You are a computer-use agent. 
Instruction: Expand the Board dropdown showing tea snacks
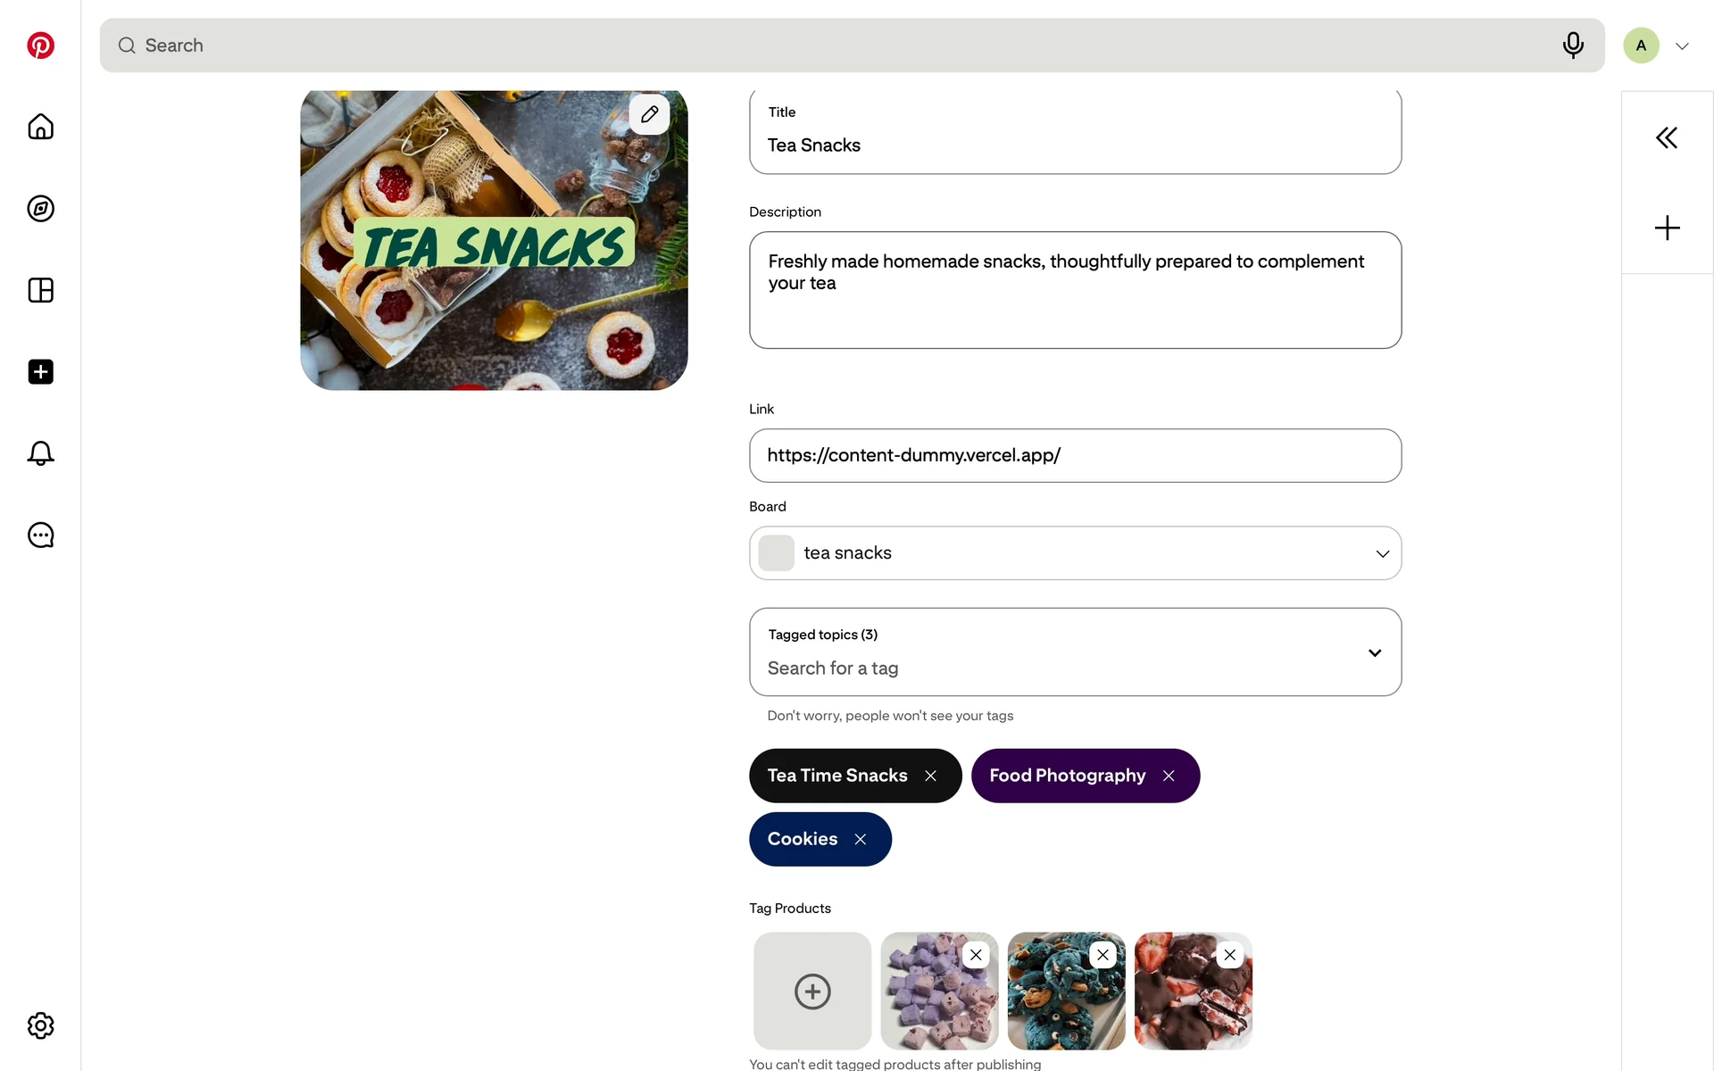[1382, 553]
